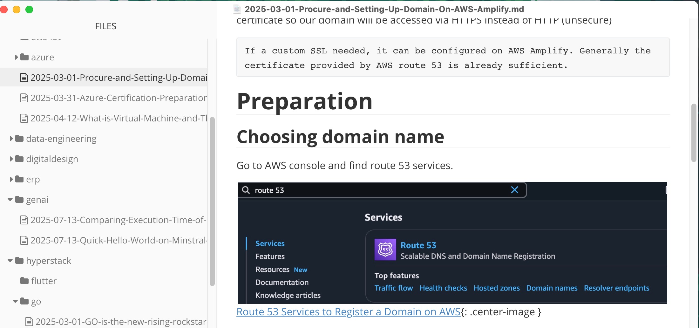The height and width of the screenshot is (328, 699).
Task: Select Knowledge articles in the AWS image sidebar
Action: point(288,295)
